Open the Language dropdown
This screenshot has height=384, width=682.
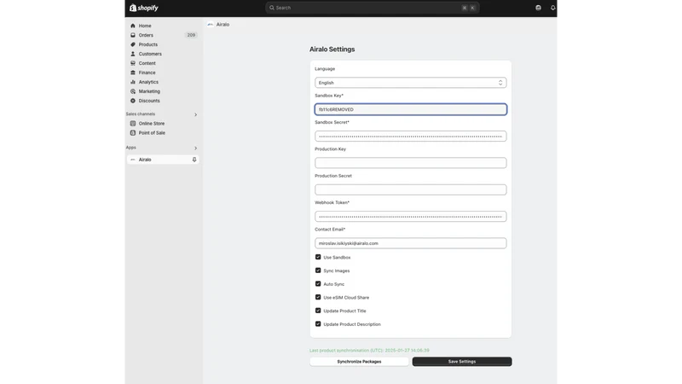[411, 83]
